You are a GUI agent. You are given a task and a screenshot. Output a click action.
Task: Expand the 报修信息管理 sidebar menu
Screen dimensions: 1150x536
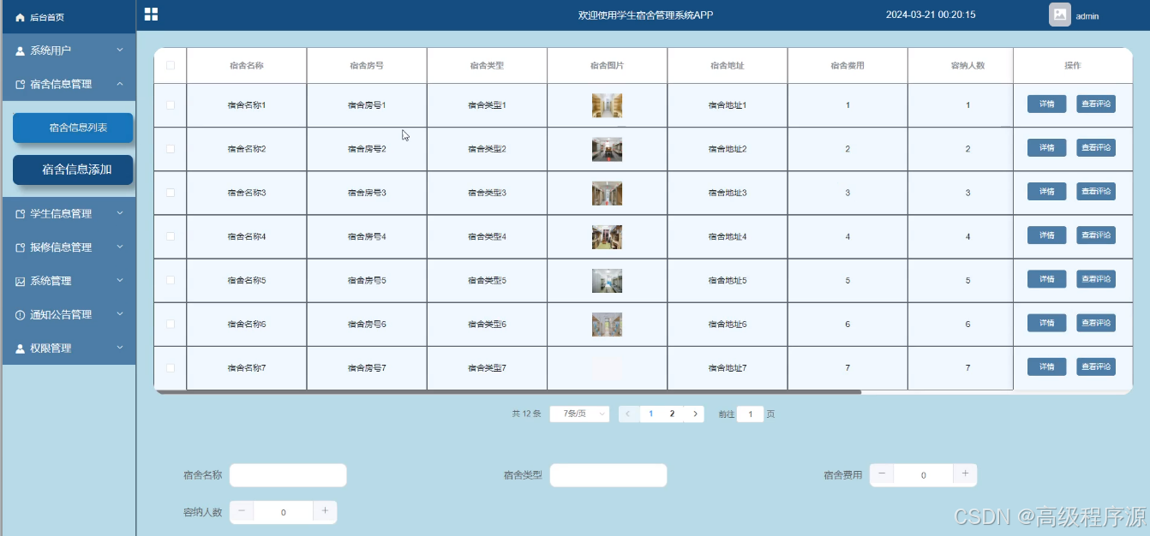69,247
